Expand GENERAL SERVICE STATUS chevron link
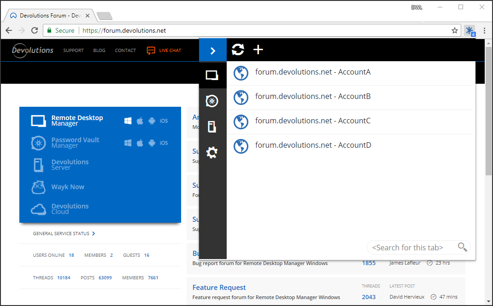493x306 pixels. click(x=64, y=233)
